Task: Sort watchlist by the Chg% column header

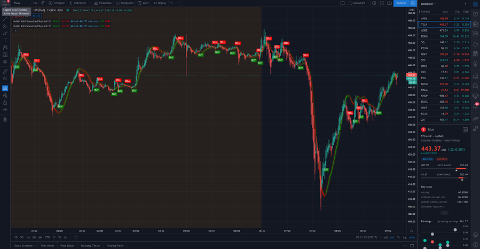Action: (x=466, y=12)
